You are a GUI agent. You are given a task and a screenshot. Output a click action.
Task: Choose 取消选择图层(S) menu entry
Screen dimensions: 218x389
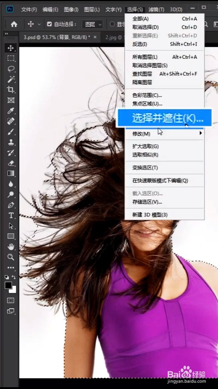[x=165, y=65]
